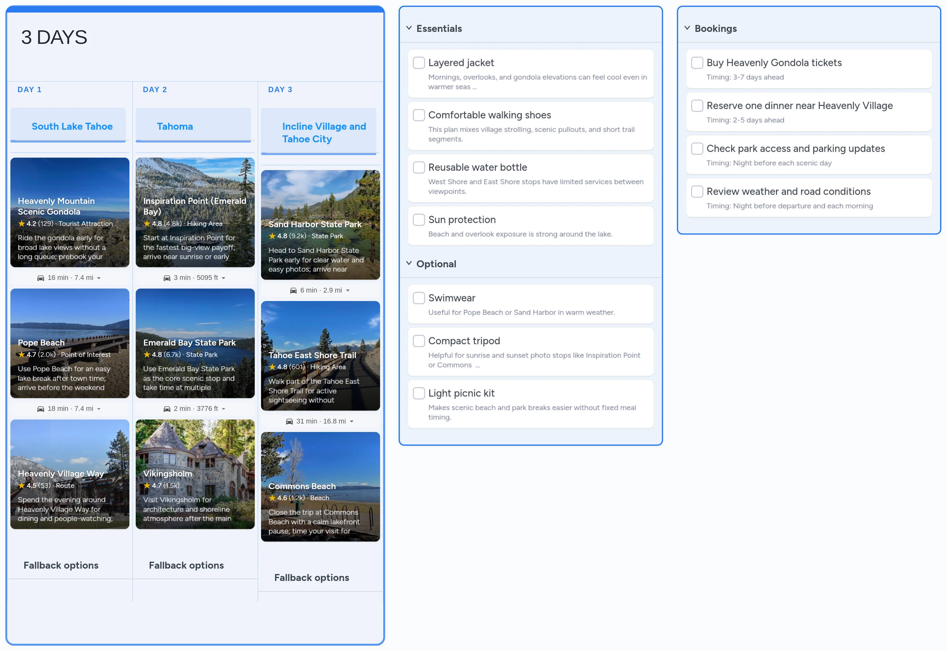Click car icon beside 6 min 2.9 mi
Viewport: 947px width, 651px height.
(293, 290)
